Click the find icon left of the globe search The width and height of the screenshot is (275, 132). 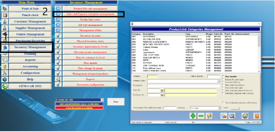click(224, 116)
